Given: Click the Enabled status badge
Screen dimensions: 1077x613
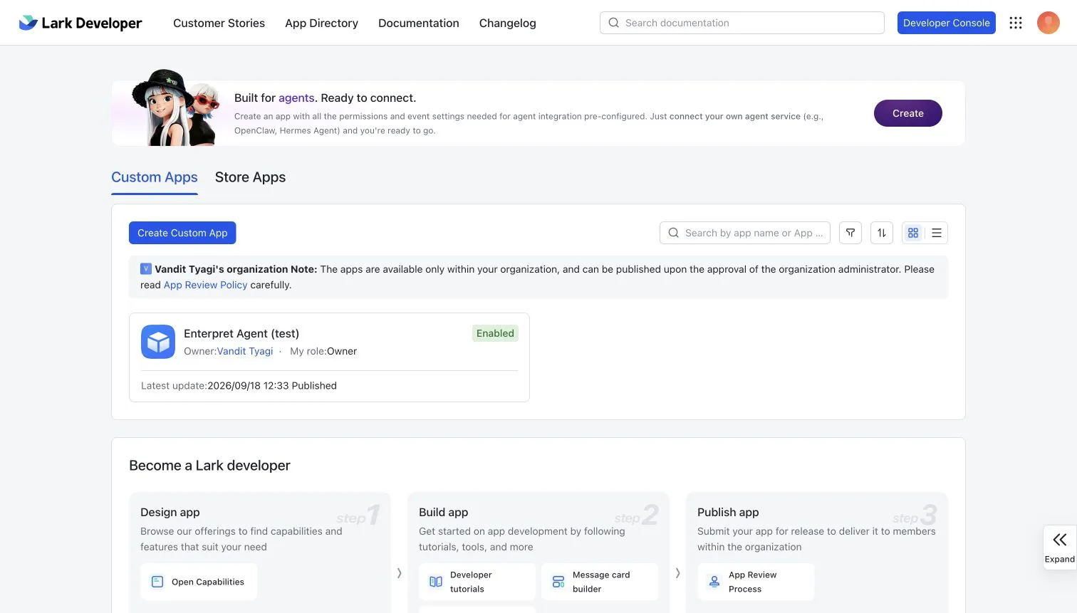Looking at the screenshot, I should tap(495, 333).
